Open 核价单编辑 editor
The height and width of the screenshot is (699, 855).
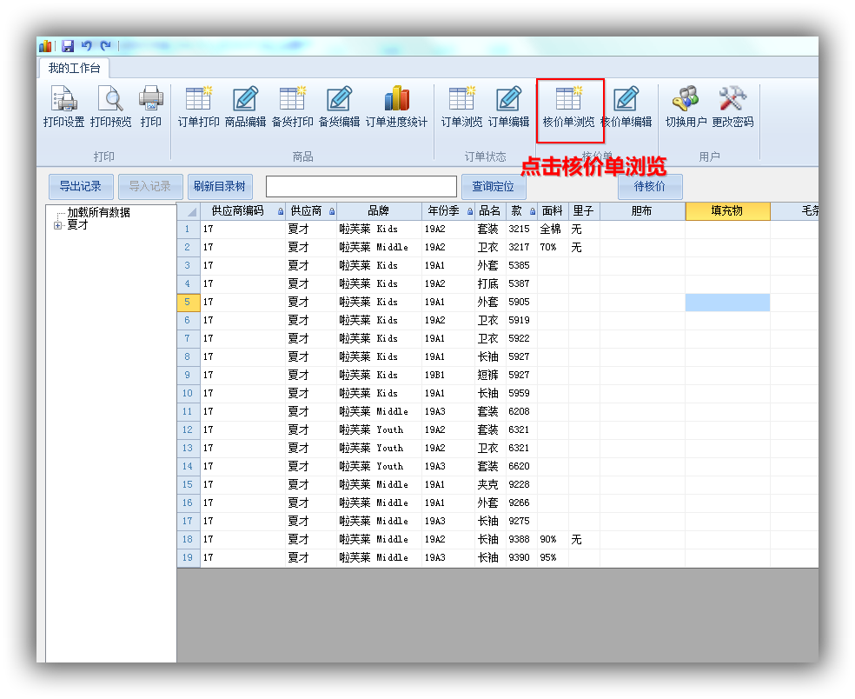click(x=626, y=107)
